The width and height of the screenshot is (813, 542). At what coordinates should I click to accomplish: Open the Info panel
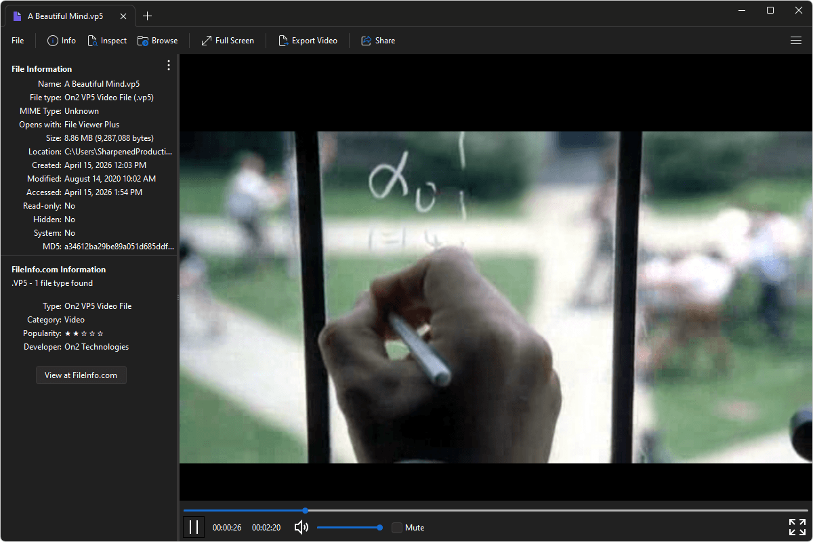coord(60,40)
